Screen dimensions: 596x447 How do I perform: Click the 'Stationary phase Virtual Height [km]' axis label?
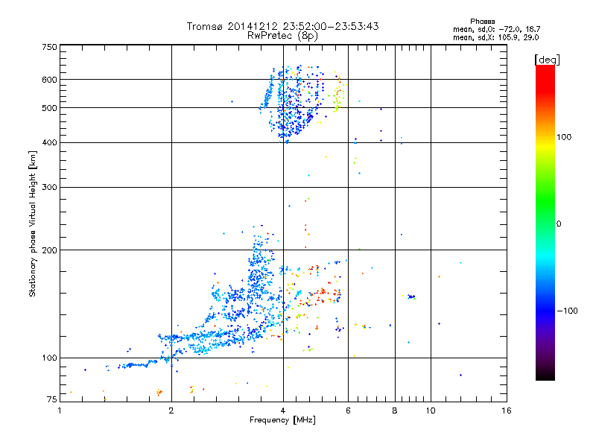pyautogui.click(x=33, y=223)
